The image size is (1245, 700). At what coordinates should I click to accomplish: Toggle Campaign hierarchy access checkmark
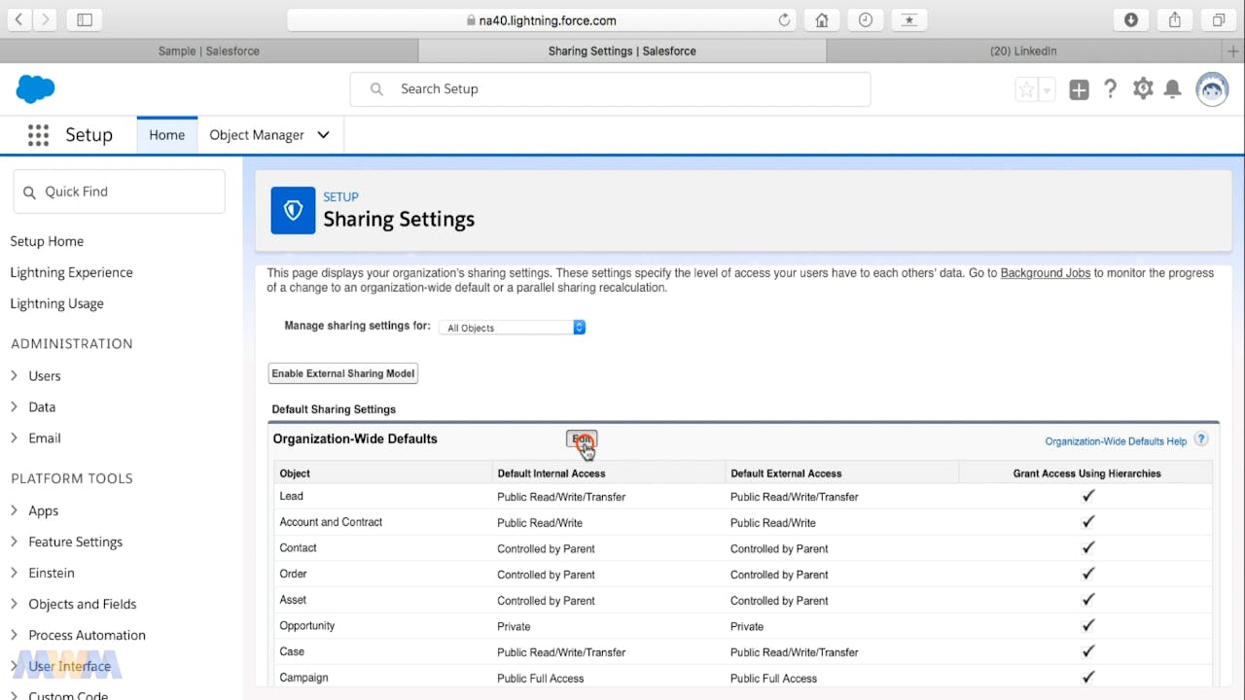pyautogui.click(x=1088, y=678)
